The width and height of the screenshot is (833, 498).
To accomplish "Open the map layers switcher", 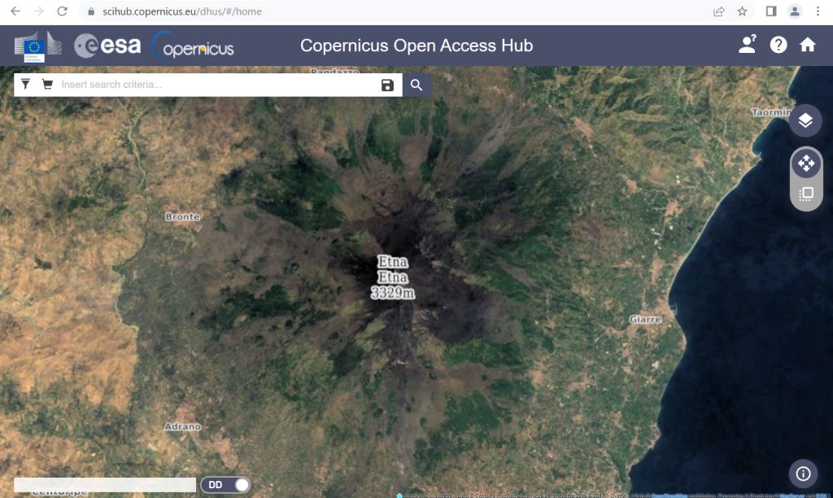I will tap(805, 120).
